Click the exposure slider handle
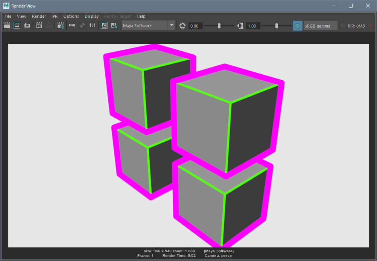 click(219, 26)
